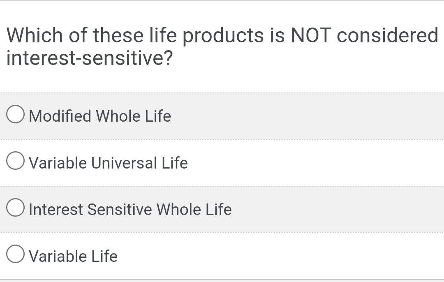The height and width of the screenshot is (282, 444).
Task: Click the Modified Whole Life answer label
Action: click(99, 116)
